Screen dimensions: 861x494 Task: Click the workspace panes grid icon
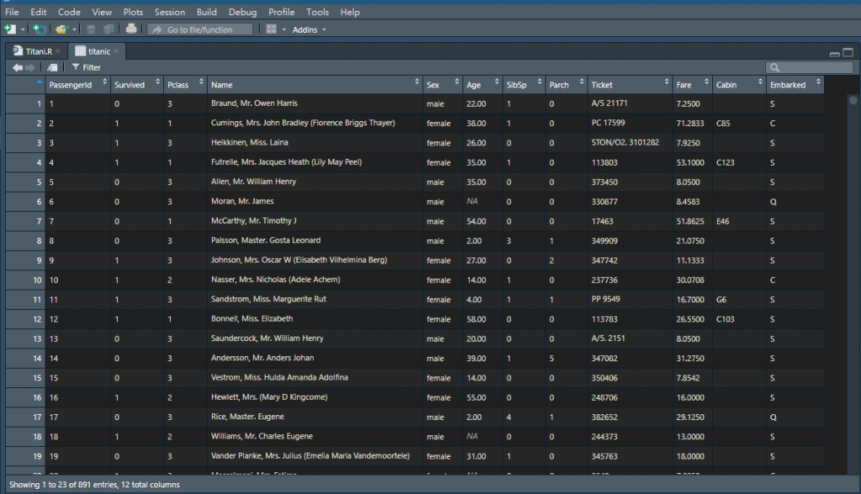[x=272, y=29]
